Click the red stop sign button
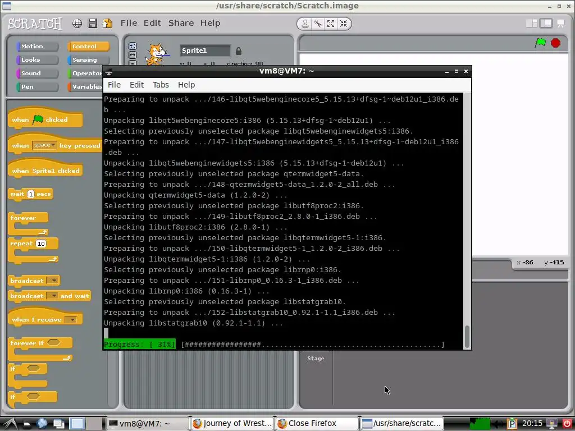The image size is (575, 431). (x=555, y=43)
